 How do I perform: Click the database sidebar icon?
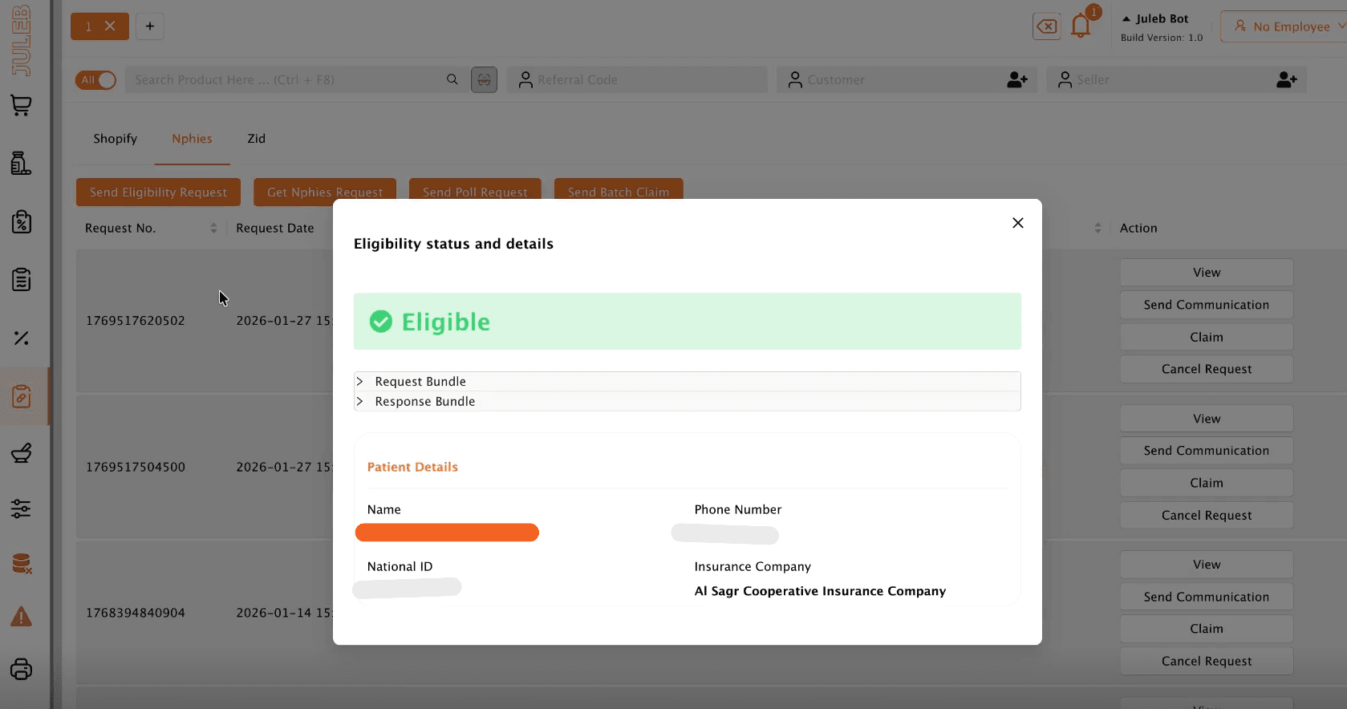coord(21,564)
